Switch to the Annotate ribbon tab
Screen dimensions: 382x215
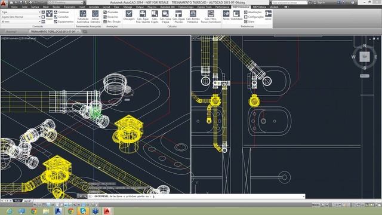94,7
